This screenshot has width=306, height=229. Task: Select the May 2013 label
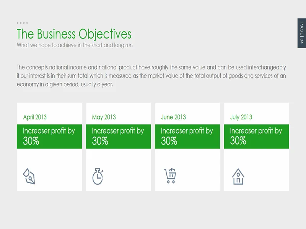(x=104, y=117)
